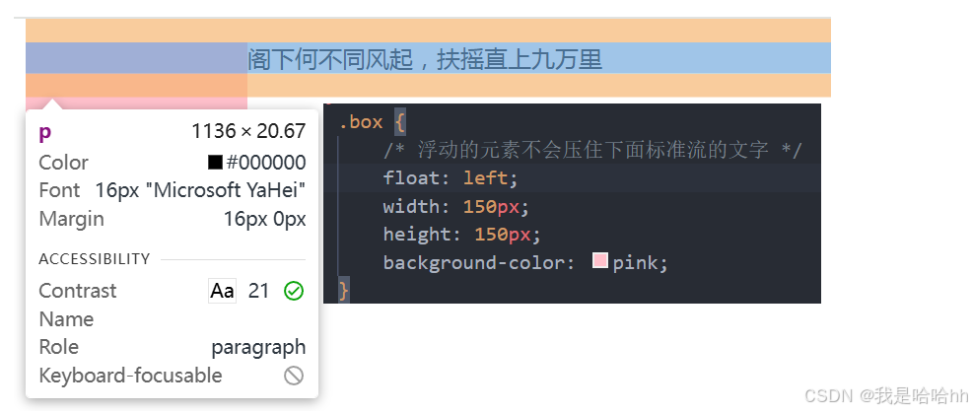Click the code comment '浮动的元素不会压住下面标准流的文字'
Screen dimensions: 972x413
click(593, 150)
